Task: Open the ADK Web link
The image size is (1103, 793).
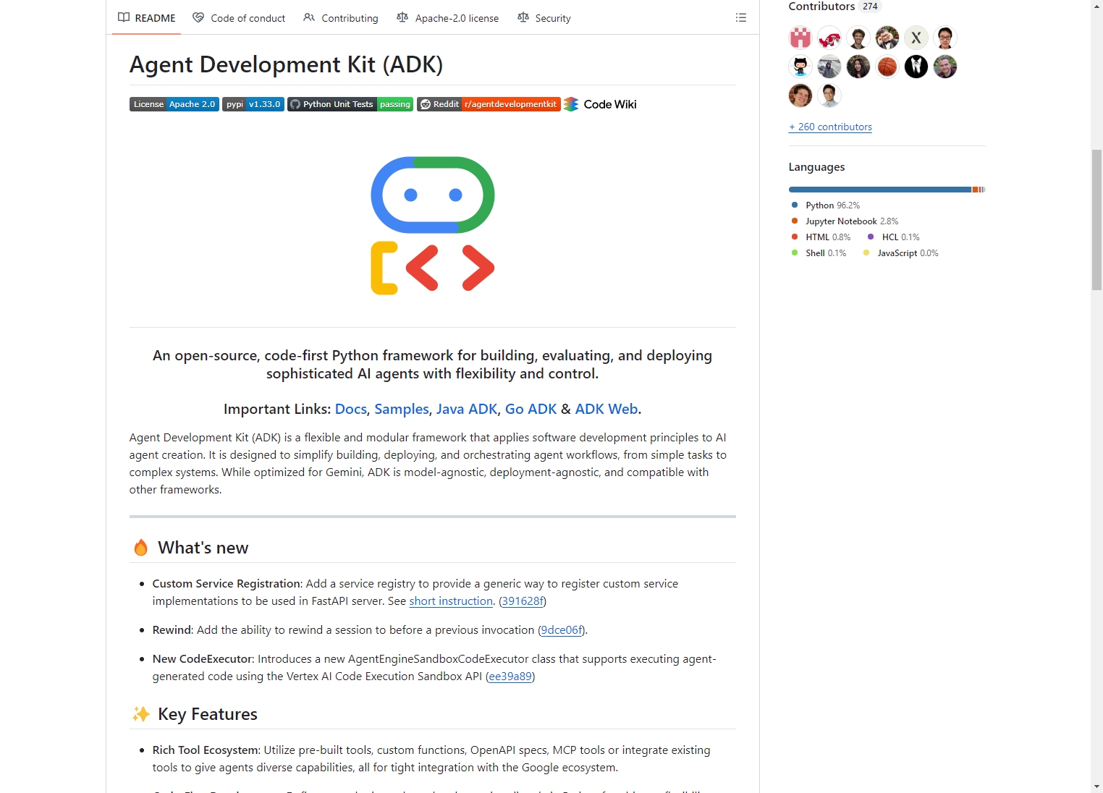Action: 607,409
